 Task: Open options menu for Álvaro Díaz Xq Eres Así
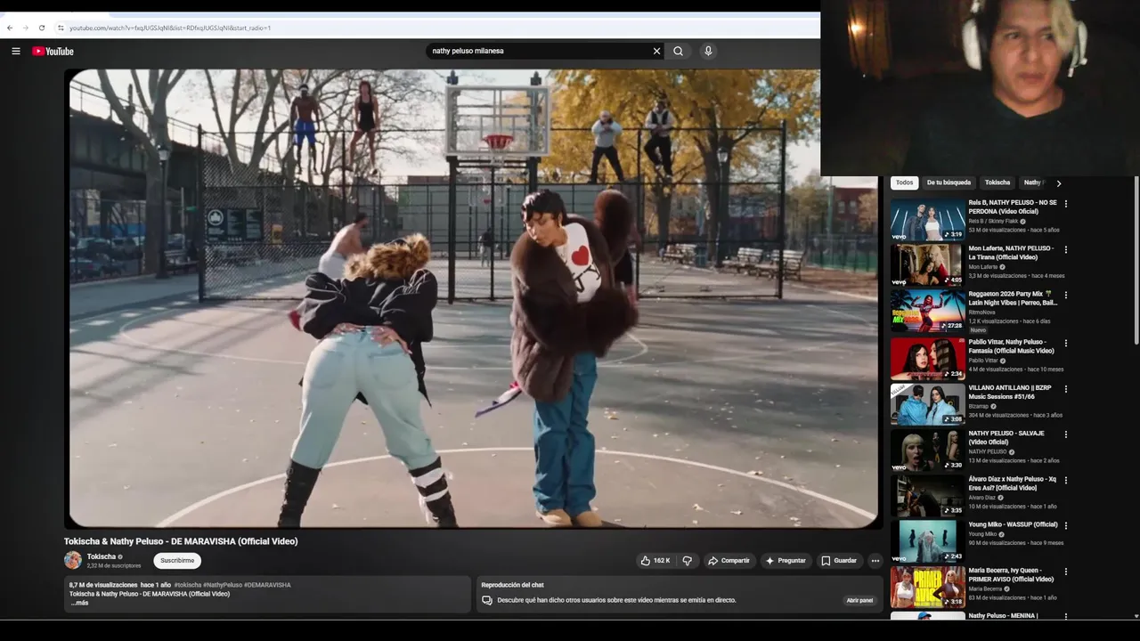(1065, 480)
